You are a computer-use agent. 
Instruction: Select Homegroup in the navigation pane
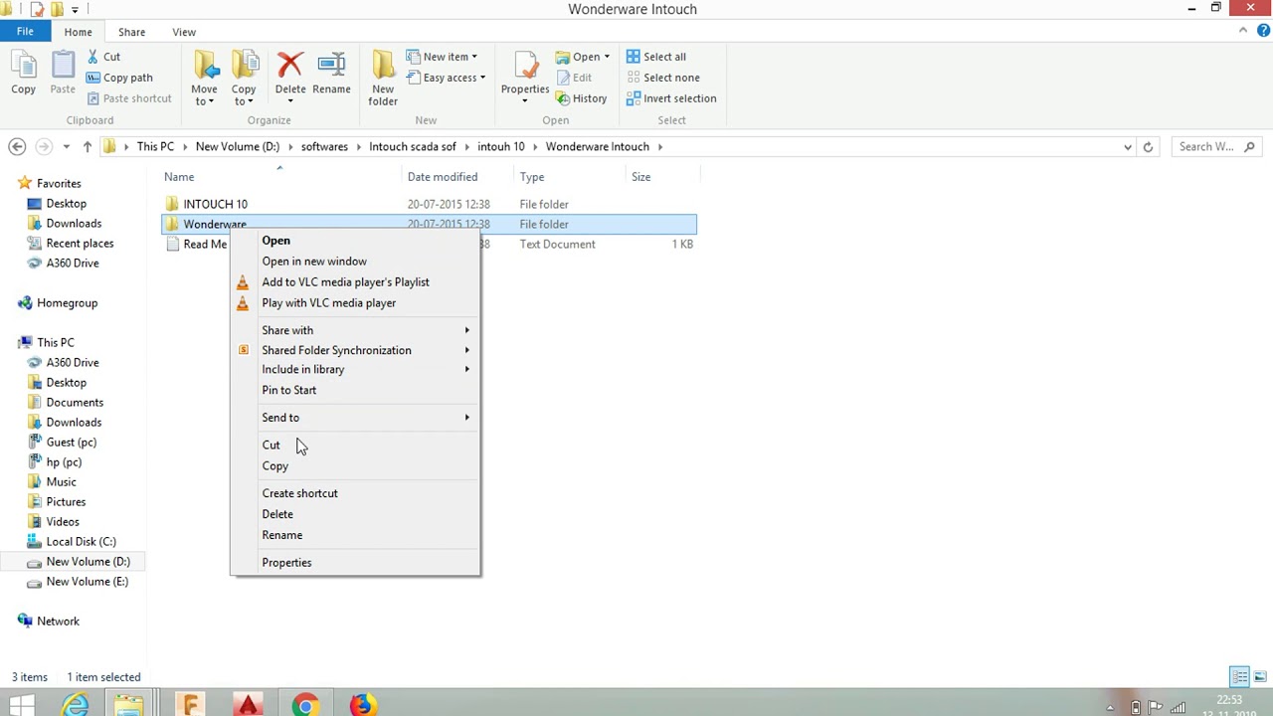point(67,303)
